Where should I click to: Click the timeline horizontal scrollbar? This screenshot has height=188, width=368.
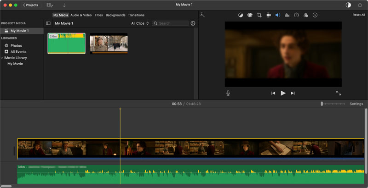6,186
